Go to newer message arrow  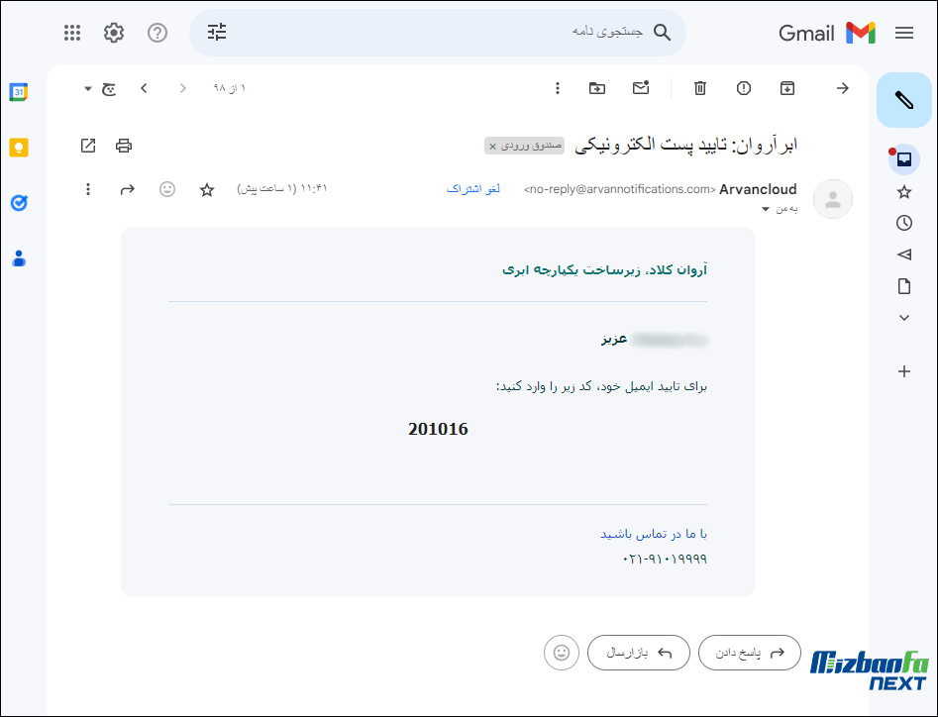(x=183, y=88)
